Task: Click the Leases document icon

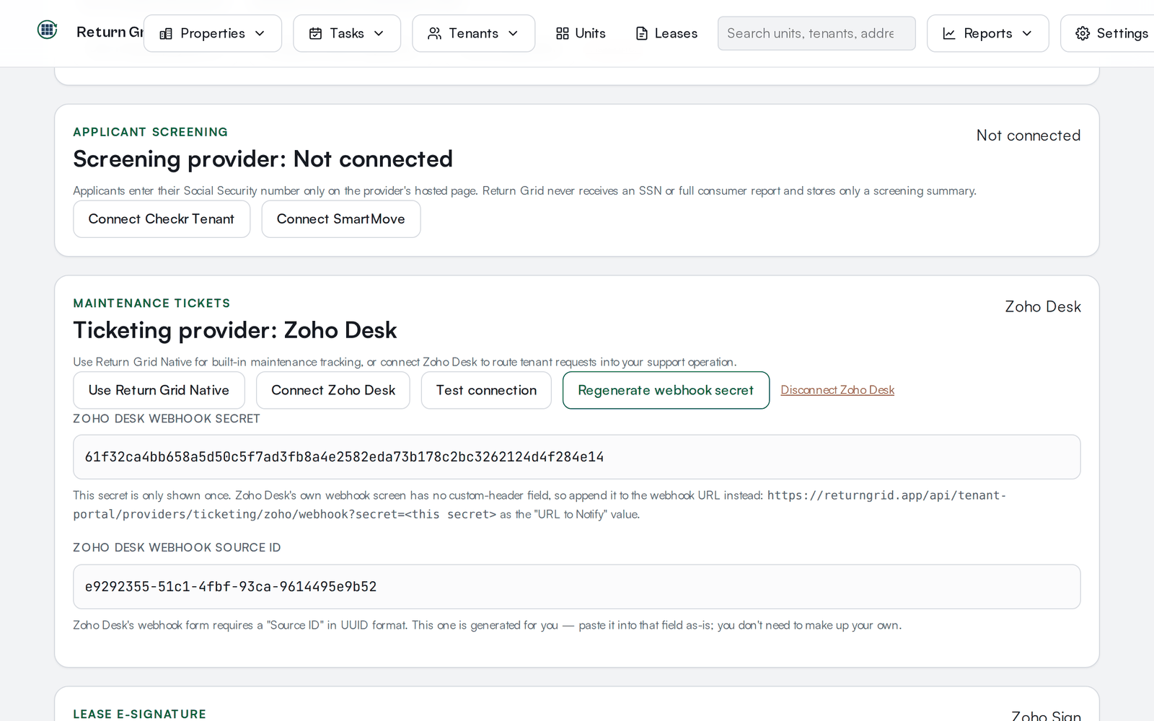Action: pos(641,34)
